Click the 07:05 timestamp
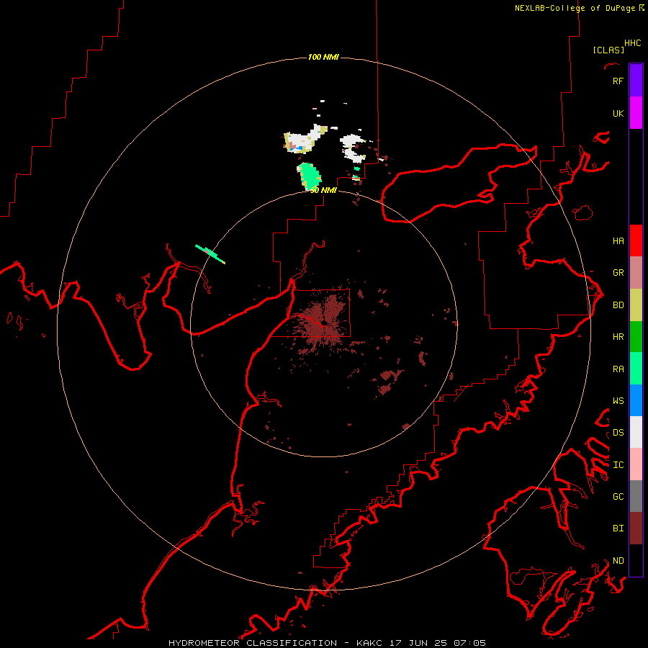 click(469, 643)
